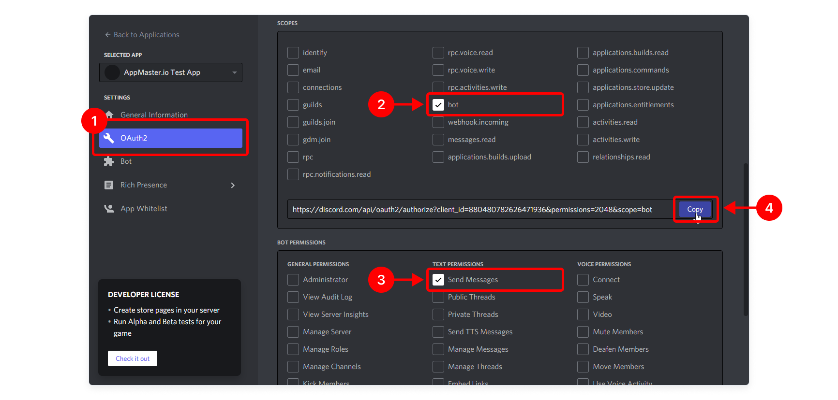Enable rpc.voice.read scope
Image resolution: width=838 pixels, height=400 pixels.
coord(438,53)
